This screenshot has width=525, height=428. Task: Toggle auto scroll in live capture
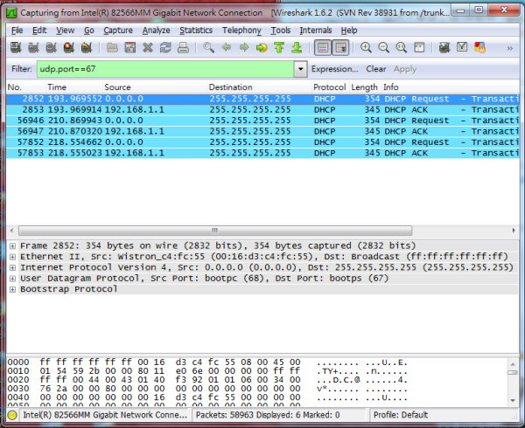tap(339, 48)
